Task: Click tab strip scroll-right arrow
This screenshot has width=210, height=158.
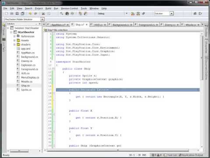Action: tap(203, 24)
